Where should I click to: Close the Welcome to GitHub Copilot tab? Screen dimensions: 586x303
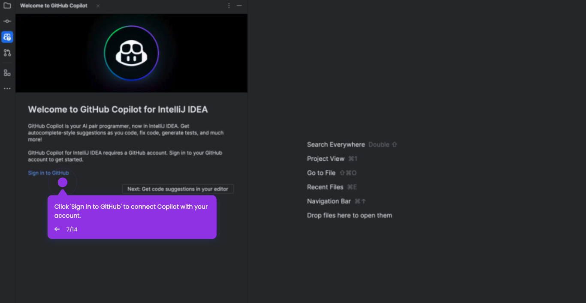tap(98, 6)
